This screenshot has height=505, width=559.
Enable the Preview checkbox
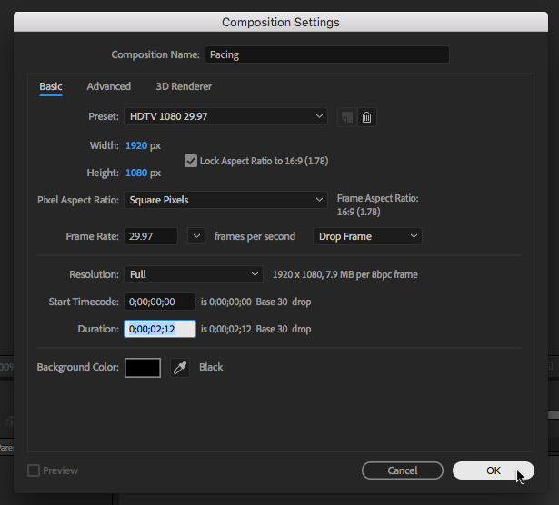tap(35, 470)
